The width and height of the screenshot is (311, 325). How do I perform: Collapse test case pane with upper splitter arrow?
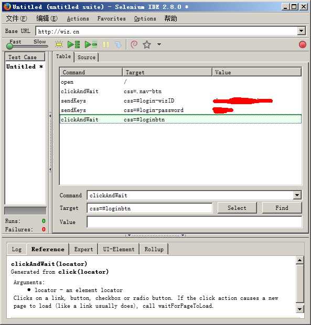[50, 116]
